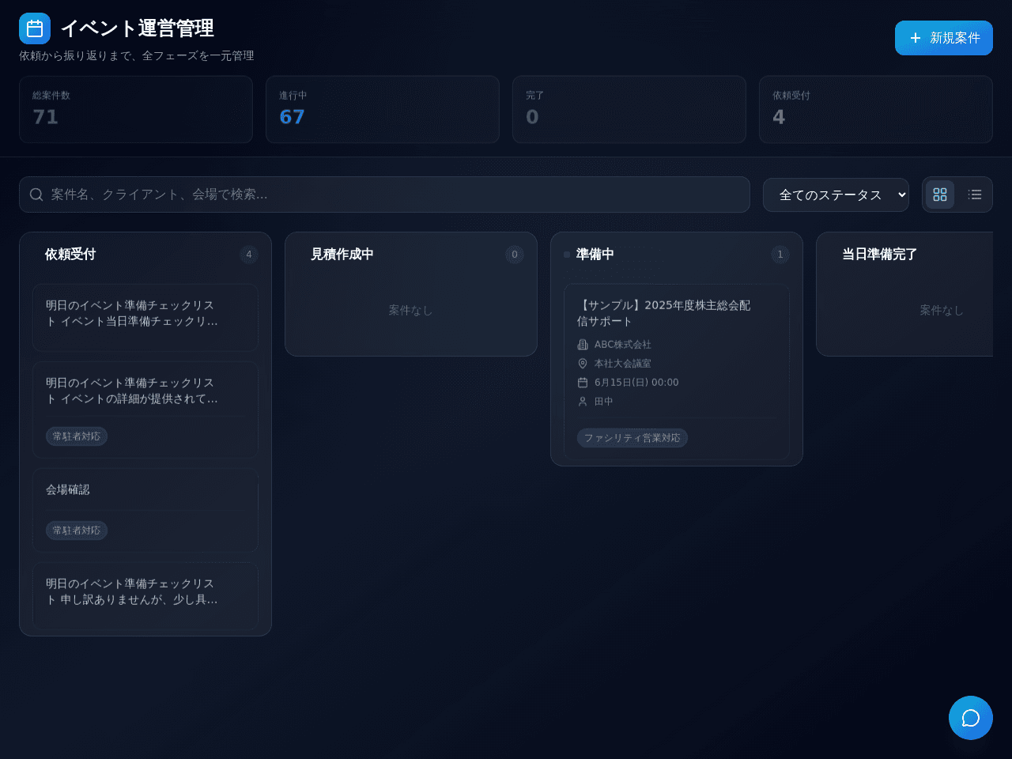The image size is (1012, 759).
Task: Click 案件なし in the 当日準備完了 column
Action: [x=942, y=311]
